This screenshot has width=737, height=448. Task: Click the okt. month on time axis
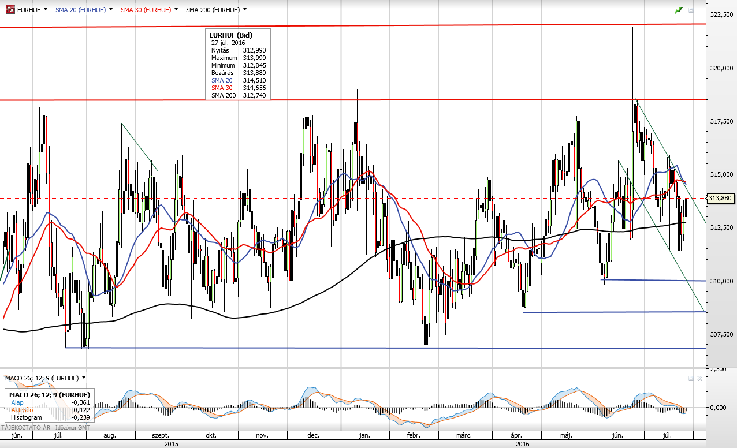[211, 436]
